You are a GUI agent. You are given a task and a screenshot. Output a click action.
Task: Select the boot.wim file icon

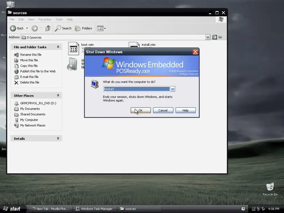(x=73, y=48)
